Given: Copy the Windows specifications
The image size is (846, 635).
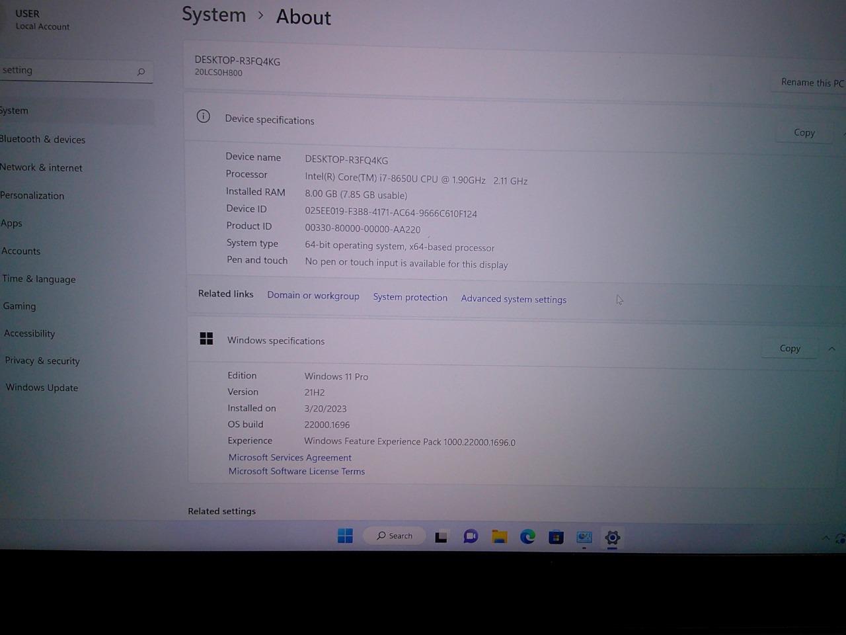Looking at the screenshot, I should coord(790,349).
